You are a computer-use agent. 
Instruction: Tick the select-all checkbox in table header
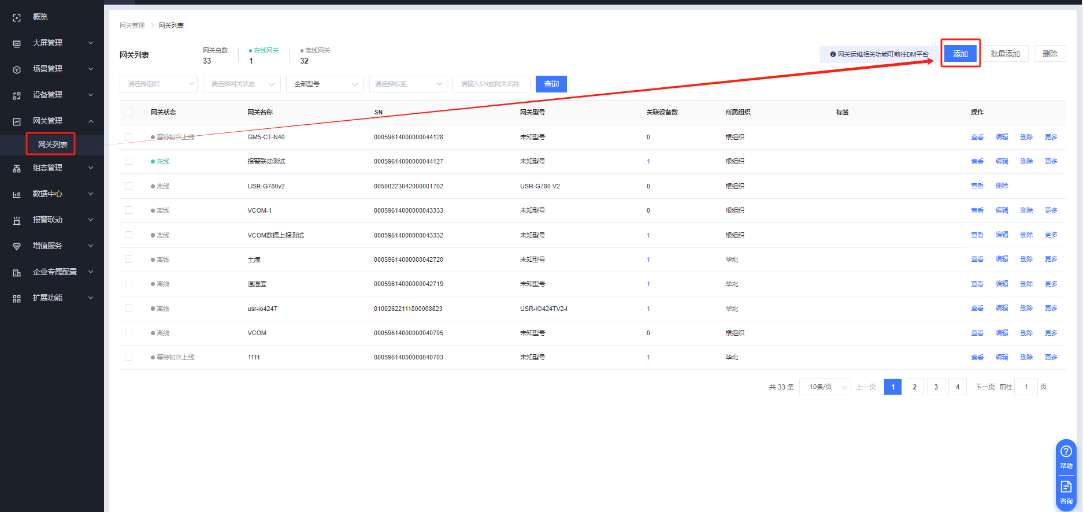(128, 113)
